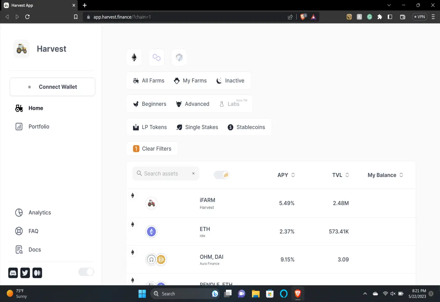The image size is (440, 302).
Task: Open Windows Start menu
Action: click(142, 294)
